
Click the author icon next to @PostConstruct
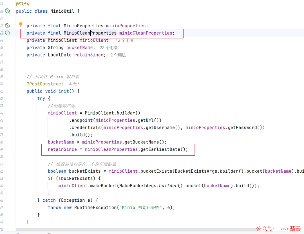[70, 84]
